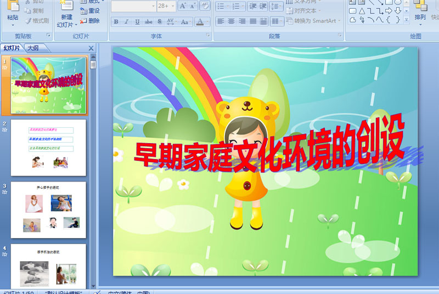
Task: Click the Increase Font Size icon
Action: (183, 6)
